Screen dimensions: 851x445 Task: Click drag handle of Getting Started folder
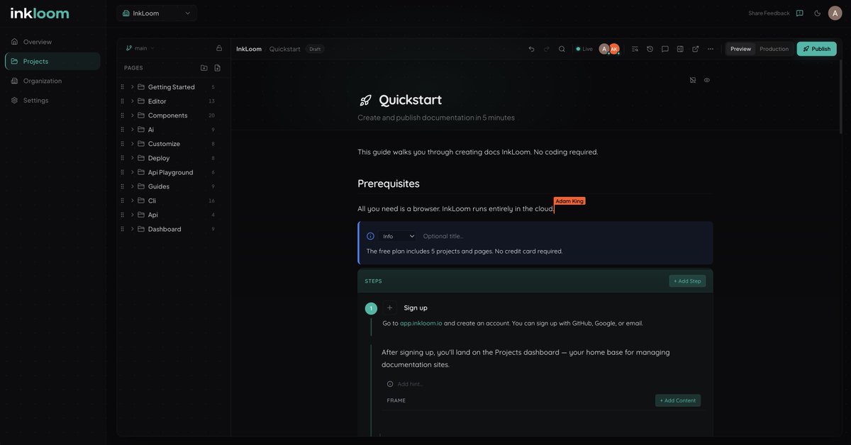(123, 87)
